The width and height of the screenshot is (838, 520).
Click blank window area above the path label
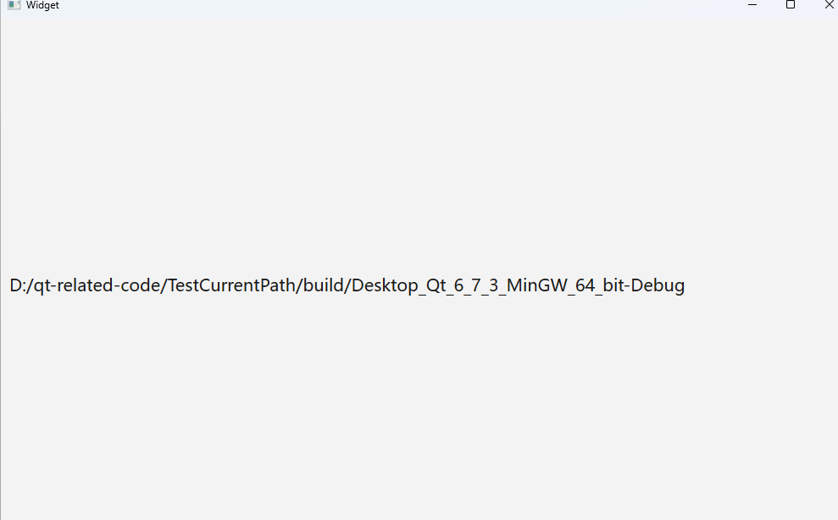419,144
